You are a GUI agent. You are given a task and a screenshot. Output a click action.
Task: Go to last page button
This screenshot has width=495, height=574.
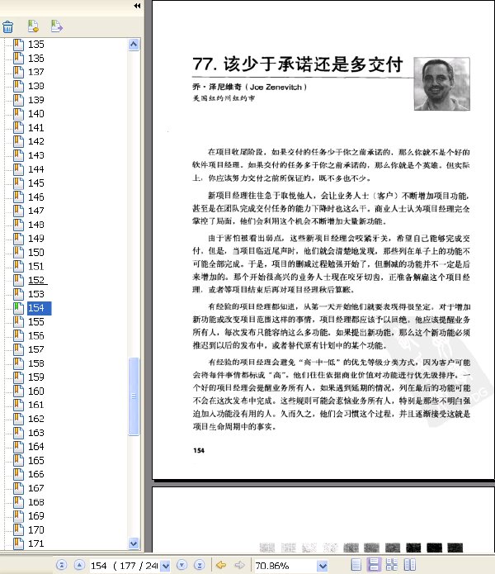point(200,565)
